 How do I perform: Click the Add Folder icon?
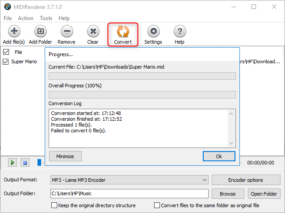pos(40,32)
